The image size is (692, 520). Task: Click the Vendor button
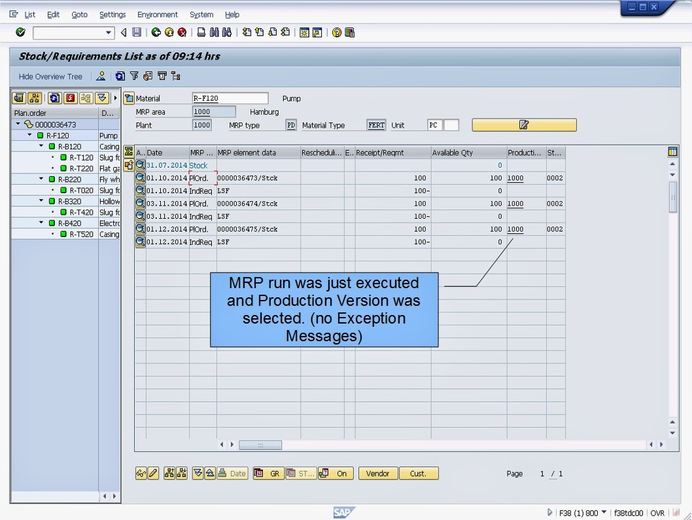point(378,473)
